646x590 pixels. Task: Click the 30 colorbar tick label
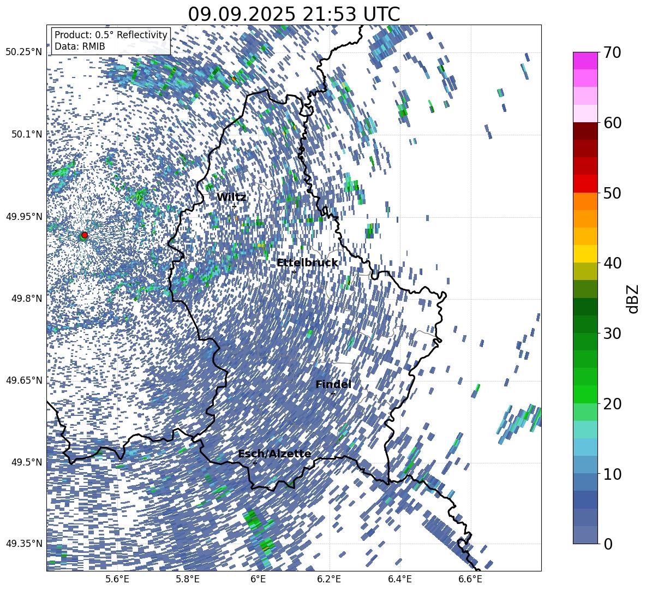pyautogui.click(x=613, y=333)
